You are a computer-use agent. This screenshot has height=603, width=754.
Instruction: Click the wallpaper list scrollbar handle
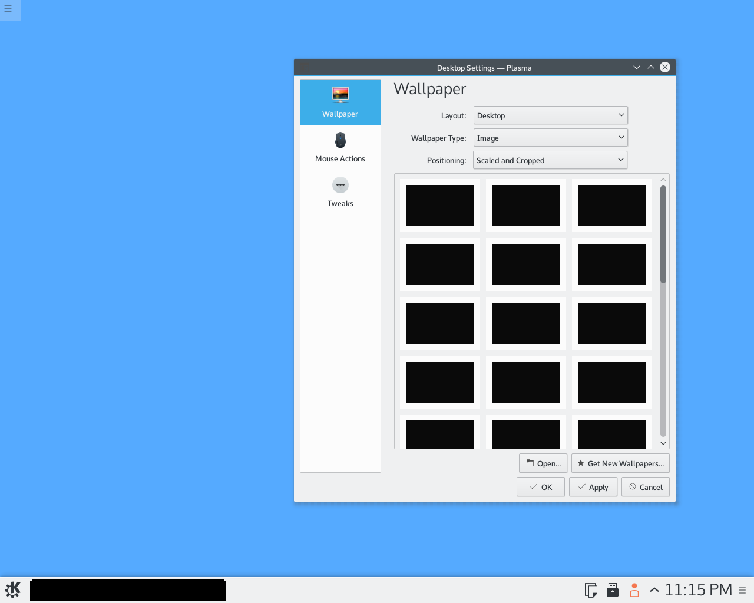click(663, 234)
